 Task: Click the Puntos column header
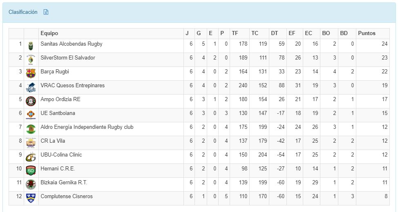(x=367, y=33)
